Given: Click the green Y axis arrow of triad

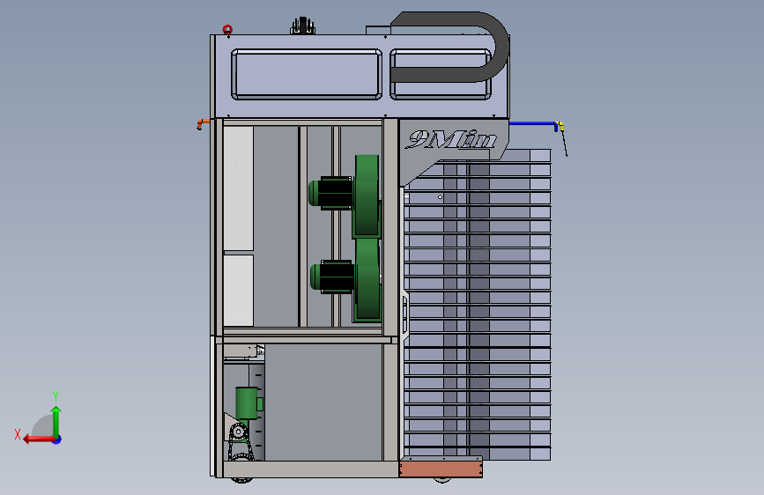Looking at the screenshot, I should click(x=56, y=420).
